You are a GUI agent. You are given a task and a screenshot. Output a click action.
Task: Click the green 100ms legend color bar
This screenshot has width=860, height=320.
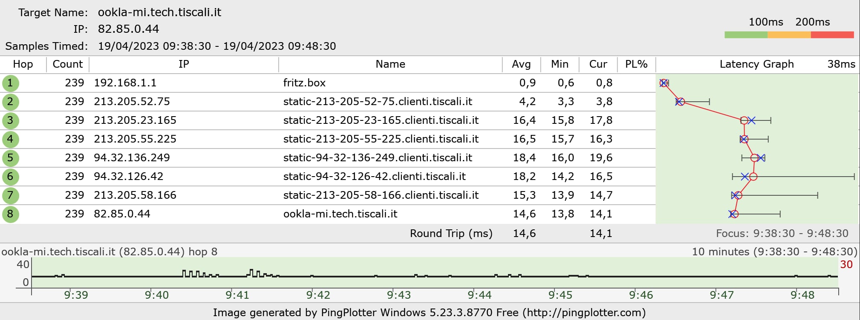point(746,35)
